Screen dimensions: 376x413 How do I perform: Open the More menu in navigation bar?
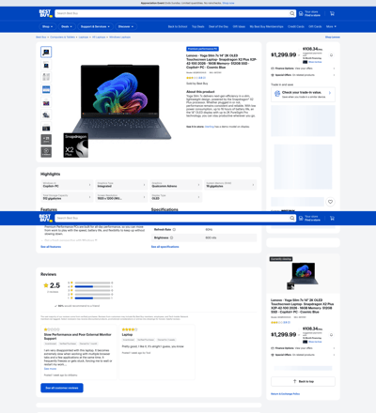[331, 26]
